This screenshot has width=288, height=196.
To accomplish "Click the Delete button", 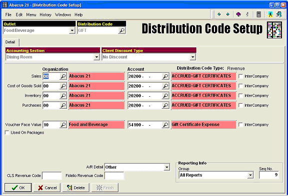I will [x=76, y=188].
